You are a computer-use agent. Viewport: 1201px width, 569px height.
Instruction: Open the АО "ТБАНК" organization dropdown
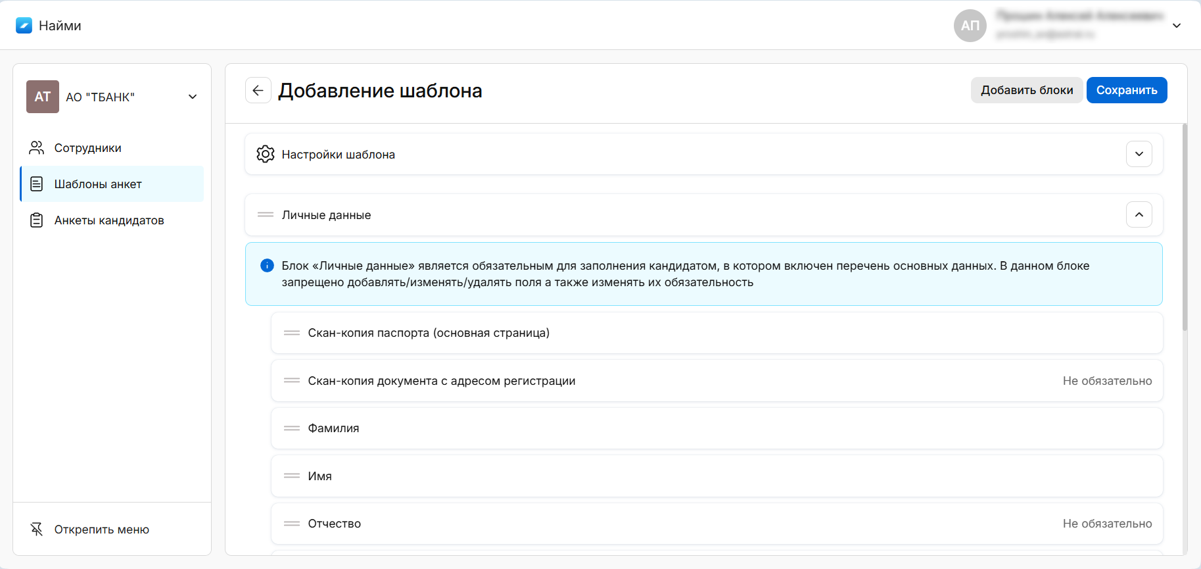192,97
